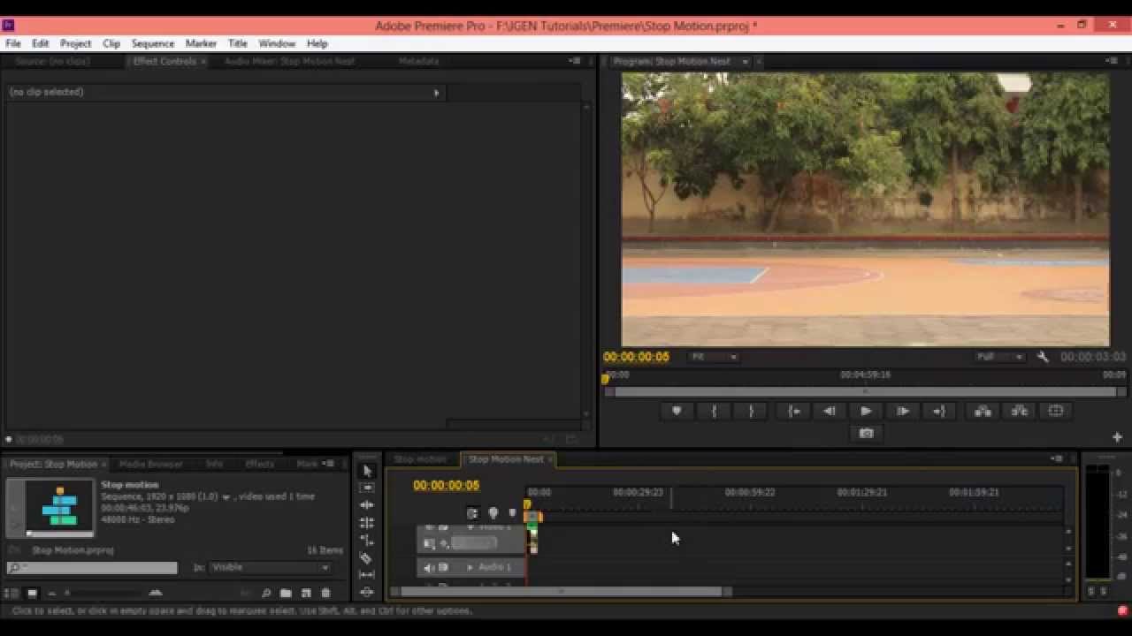Step forward one frame in Program monitor
This screenshot has height=636, width=1132.
902,411
